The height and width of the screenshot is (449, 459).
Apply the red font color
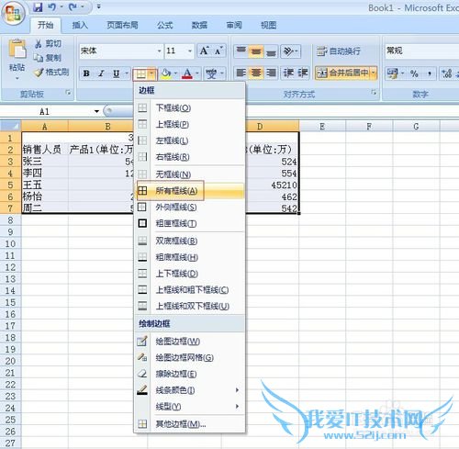click(187, 73)
